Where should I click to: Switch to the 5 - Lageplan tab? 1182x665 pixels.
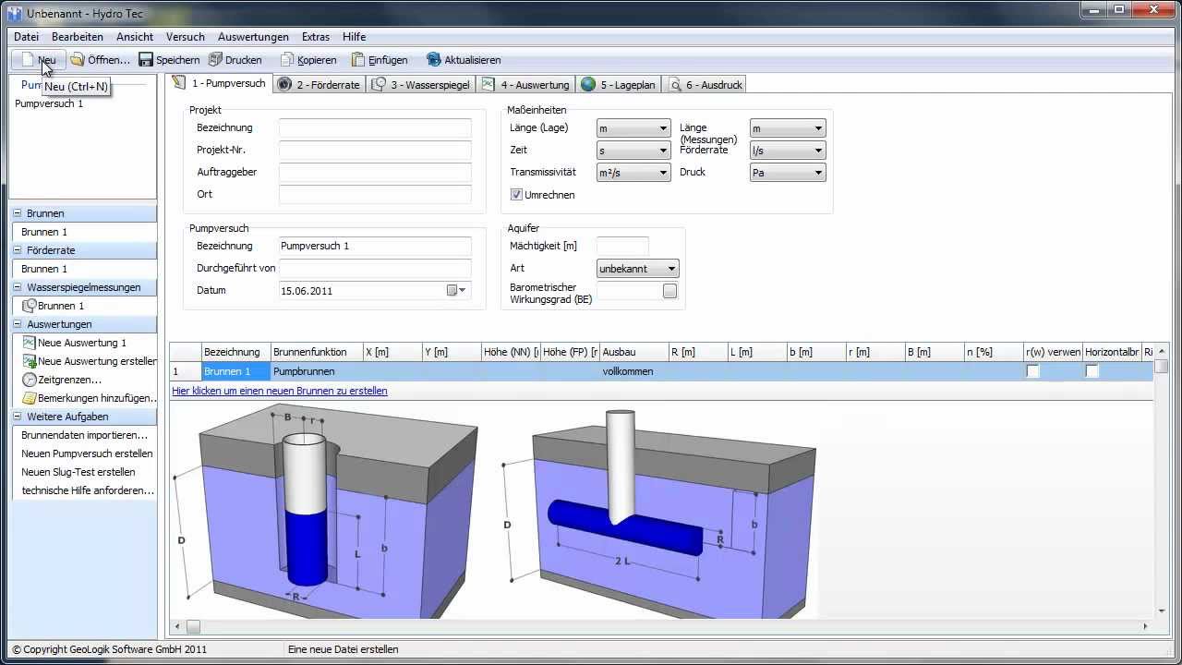click(619, 85)
